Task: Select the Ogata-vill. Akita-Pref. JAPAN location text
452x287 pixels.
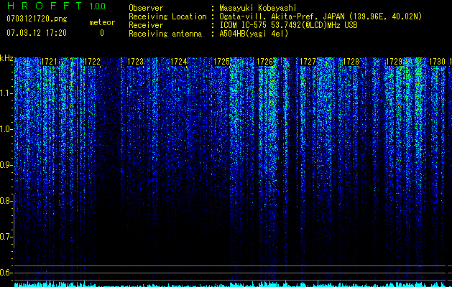Action: pos(320,17)
